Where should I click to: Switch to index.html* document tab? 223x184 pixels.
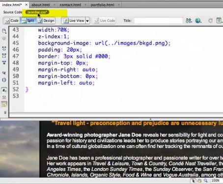(12, 5)
